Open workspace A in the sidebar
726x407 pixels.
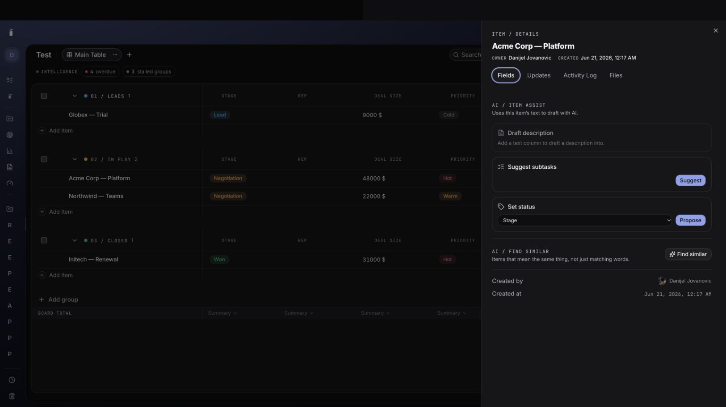[x=10, y=306]
